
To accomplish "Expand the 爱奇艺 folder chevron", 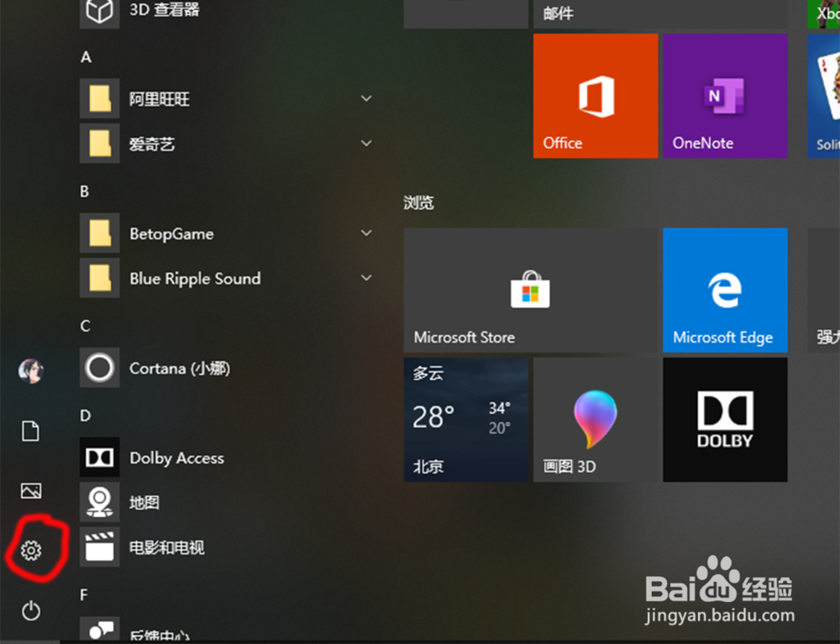I will (x=366, y=143).
